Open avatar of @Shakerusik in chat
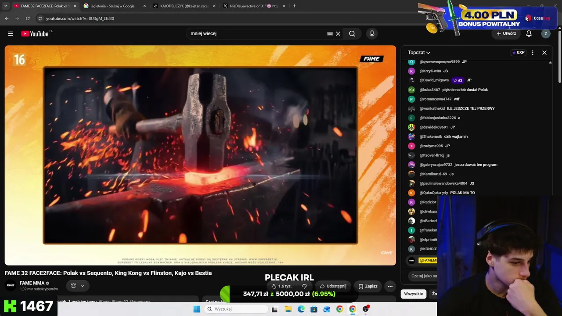 coord(411,136)
